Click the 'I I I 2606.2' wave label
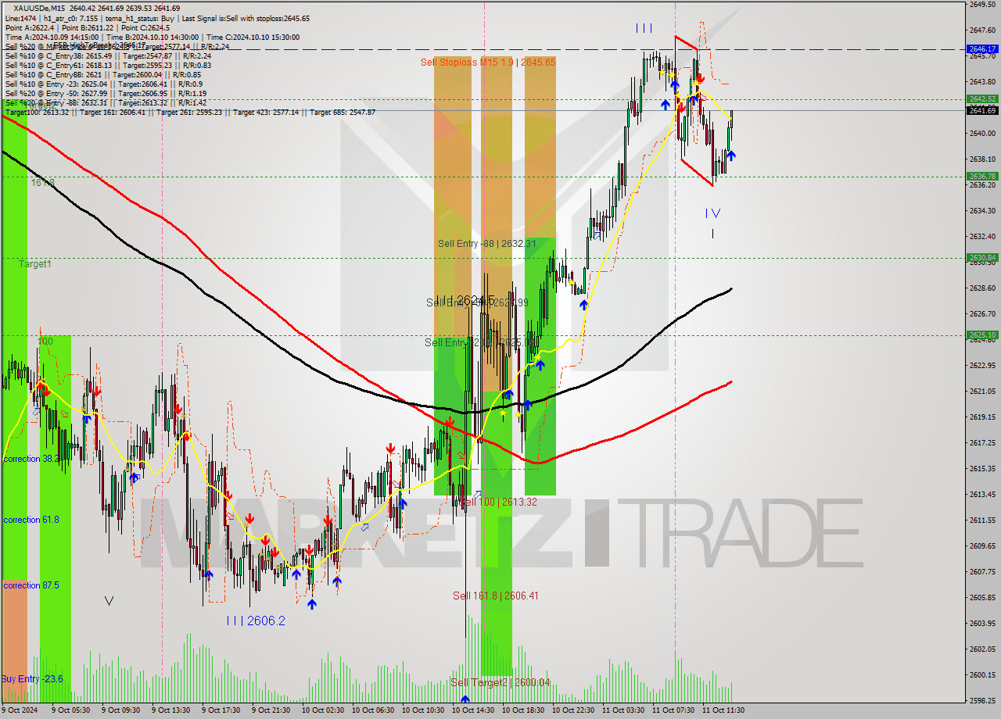1001x719 pixels. pos(256,621)
